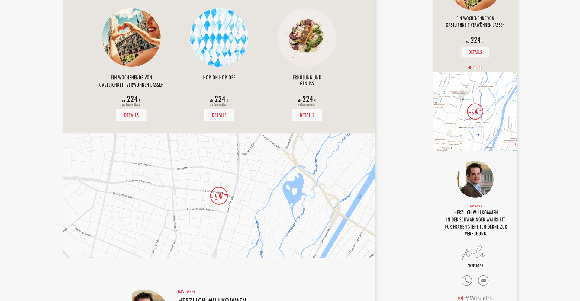Click the blue diamond pattern thumbnail
This screenshot has height=301, width=580.
click(219, 37)
